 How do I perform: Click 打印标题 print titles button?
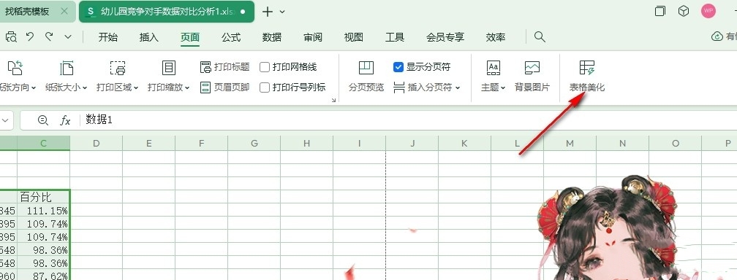point(224,67)
